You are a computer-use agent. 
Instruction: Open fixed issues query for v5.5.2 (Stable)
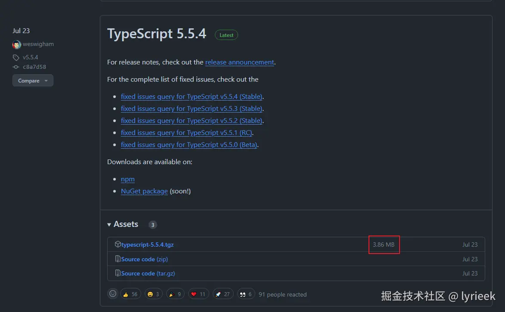pos(192,121)
